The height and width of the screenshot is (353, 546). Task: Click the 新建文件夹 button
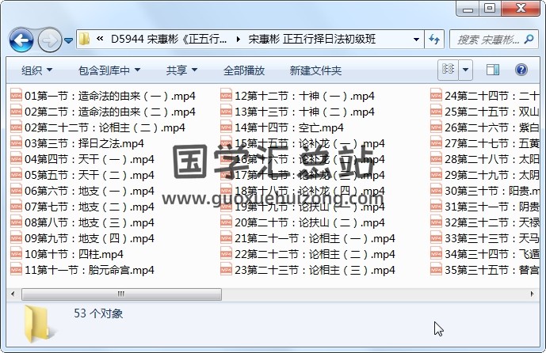point(315,70)
